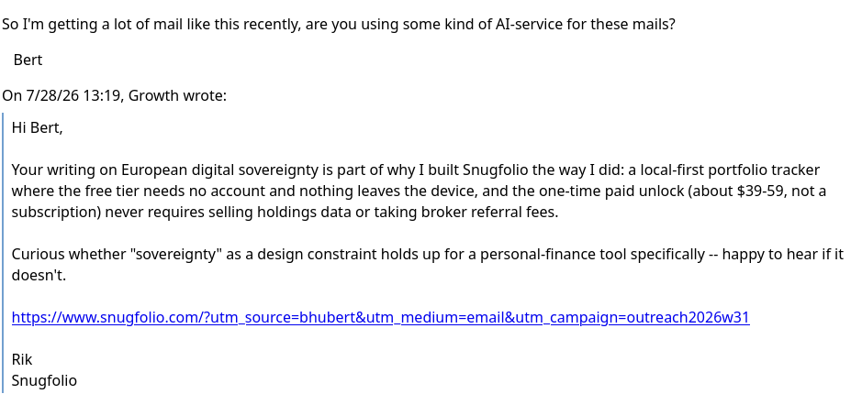The height and width of the screenshot is (394, 862).
Task: Open the snugfolio.com outreach link
Action: (x=380, y=318)
